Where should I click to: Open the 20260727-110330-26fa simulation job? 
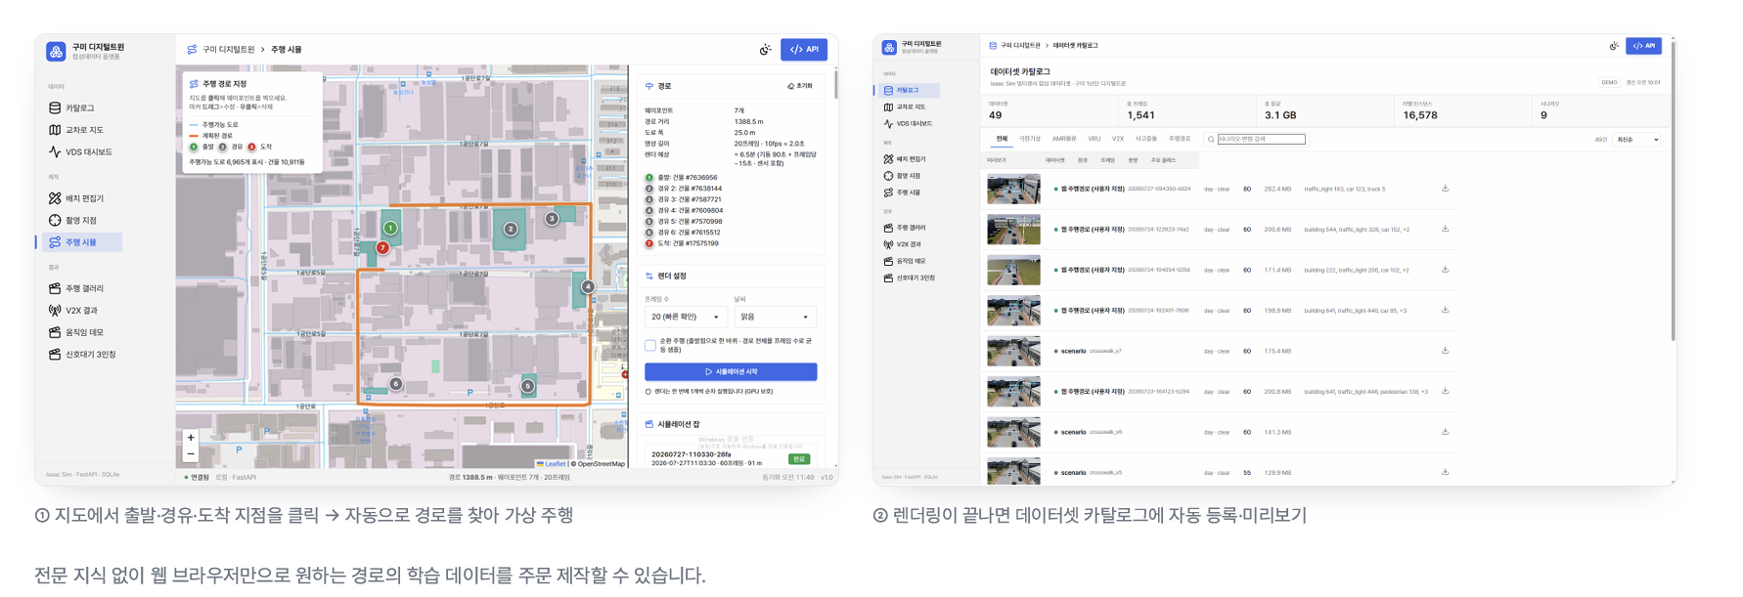click(x=731, y=458)
